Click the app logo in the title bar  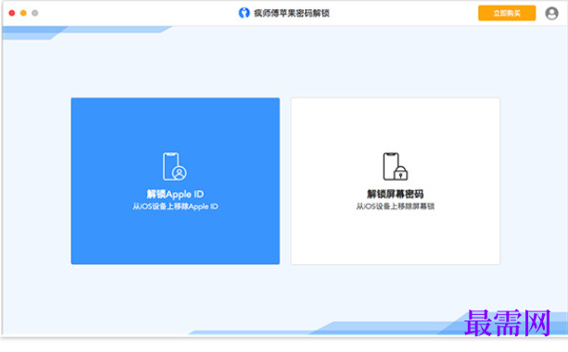point(244,13)
